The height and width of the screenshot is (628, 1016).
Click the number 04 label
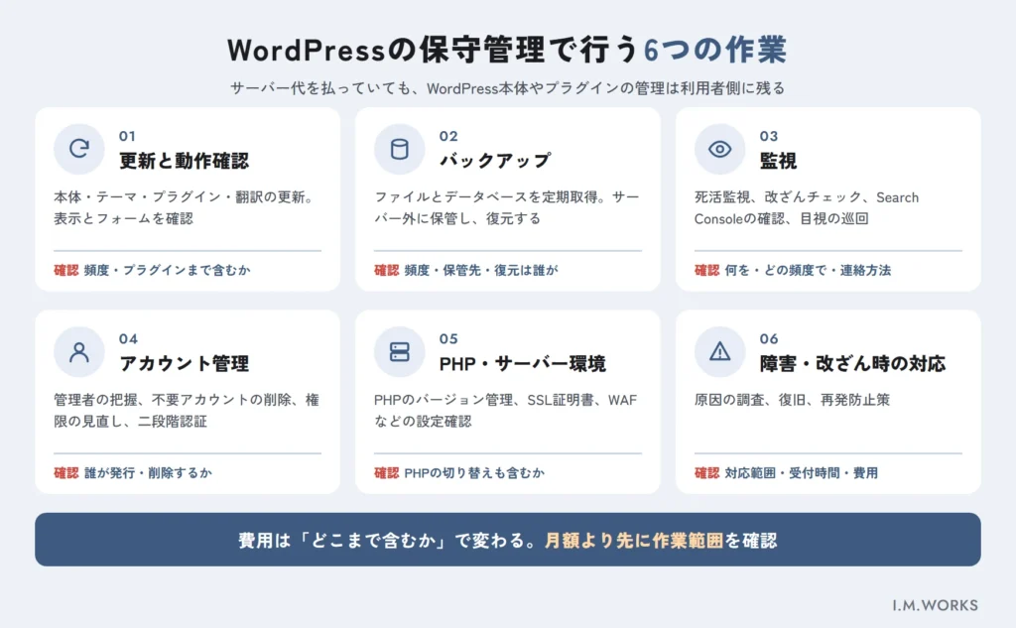click(x=128, y=339)
